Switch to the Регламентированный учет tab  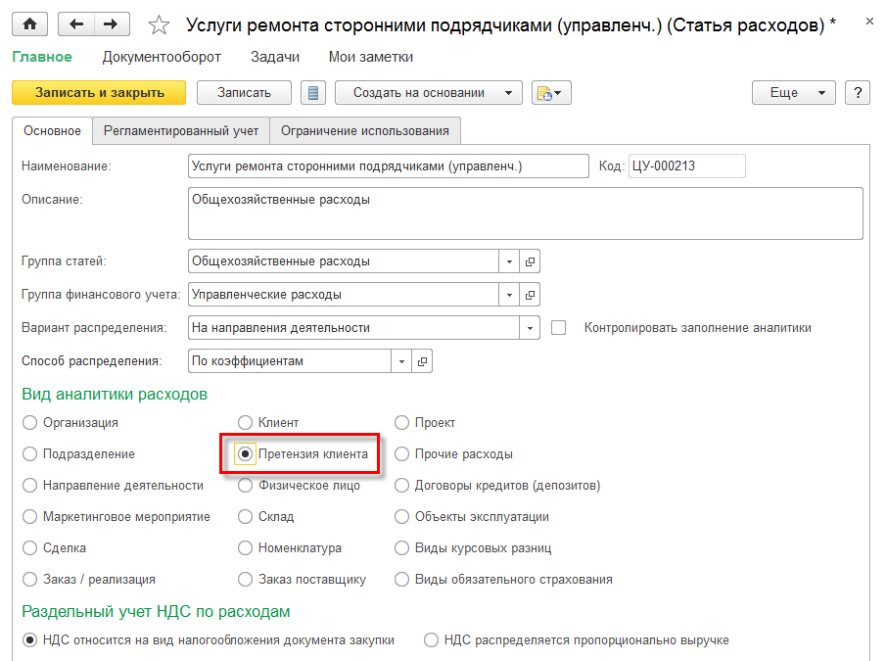pos(181,130)
